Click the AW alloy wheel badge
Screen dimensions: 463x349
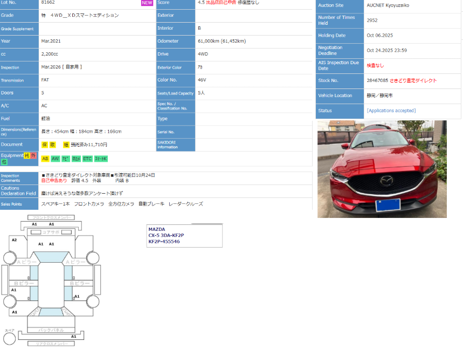click(56, 159)
